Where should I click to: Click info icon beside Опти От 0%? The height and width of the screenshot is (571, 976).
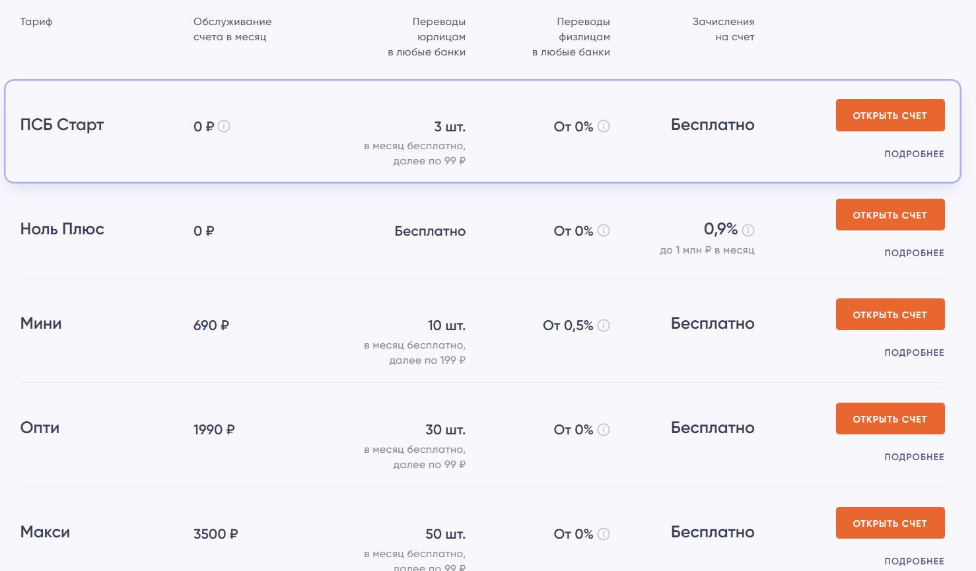604,429
